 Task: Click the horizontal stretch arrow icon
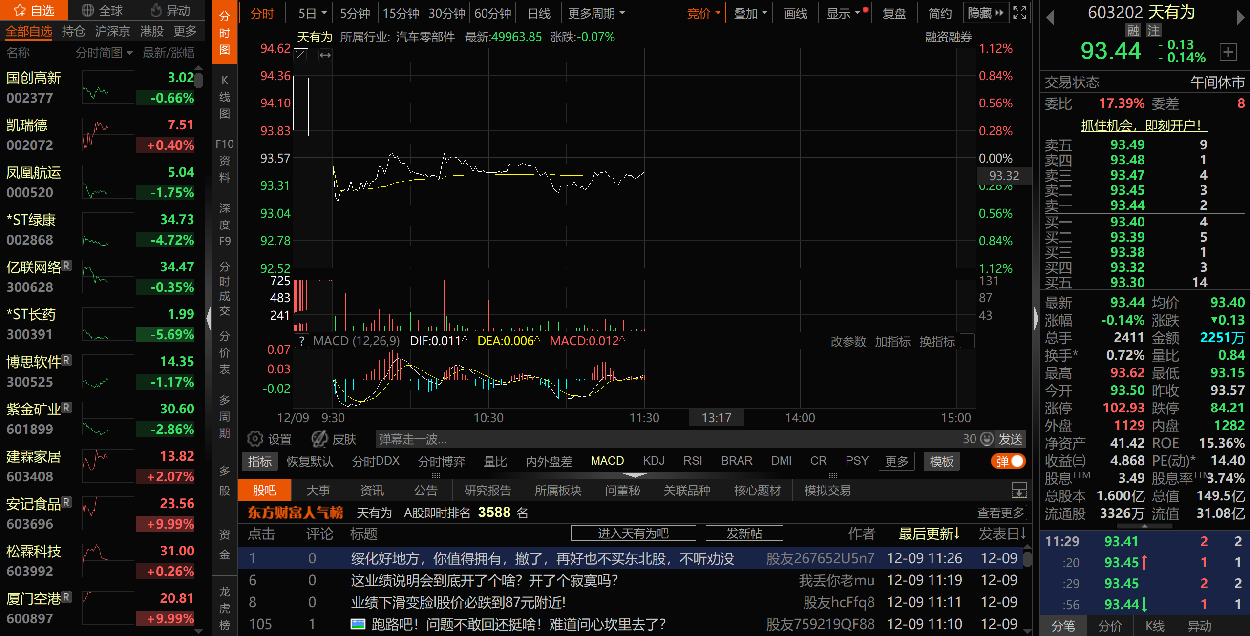[x=325, y=56]
